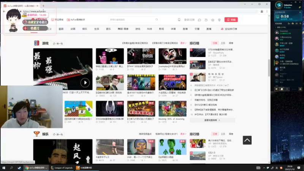Select 三日 in the games ranking
Image resolution: width=304 pixels, height=171 pixels.
pyautogui.click(x=223, y=43)
